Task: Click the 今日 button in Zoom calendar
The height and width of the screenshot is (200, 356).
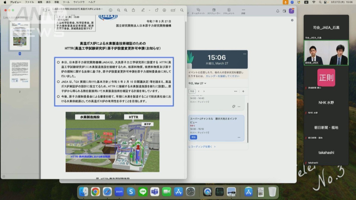Action: [192, 91]
